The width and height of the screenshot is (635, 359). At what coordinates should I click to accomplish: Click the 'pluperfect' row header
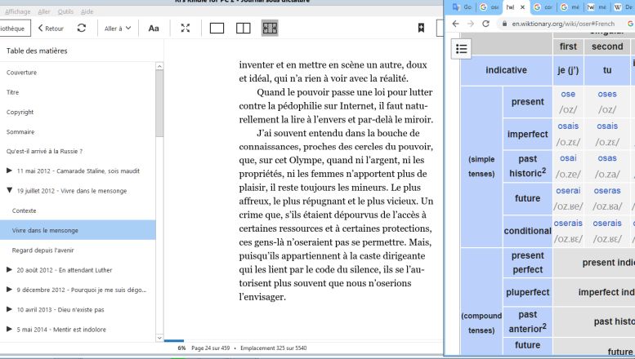coord(527,292)
